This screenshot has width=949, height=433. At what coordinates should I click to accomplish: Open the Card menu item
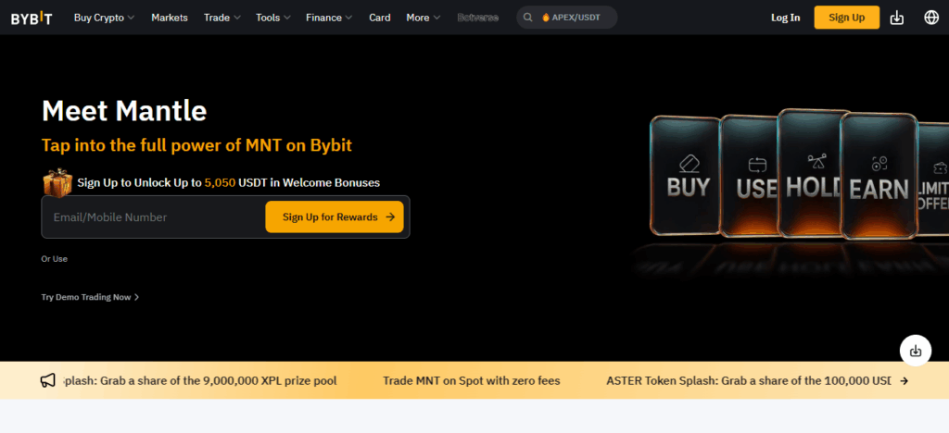379,18
